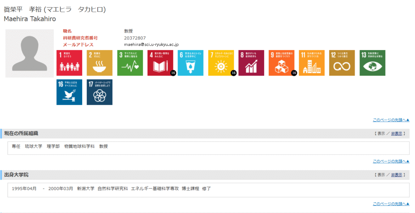The width and height of the screenshot is (415, 213).
Task: Open the SDG 4 Quality Education icon
Action: coord(160,63)
